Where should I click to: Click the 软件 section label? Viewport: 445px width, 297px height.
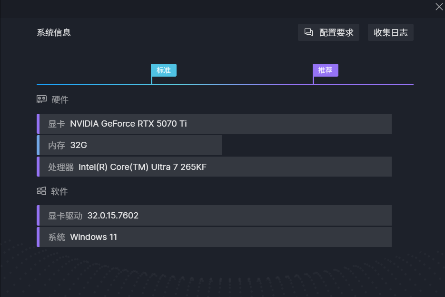(x=59, y=191)
